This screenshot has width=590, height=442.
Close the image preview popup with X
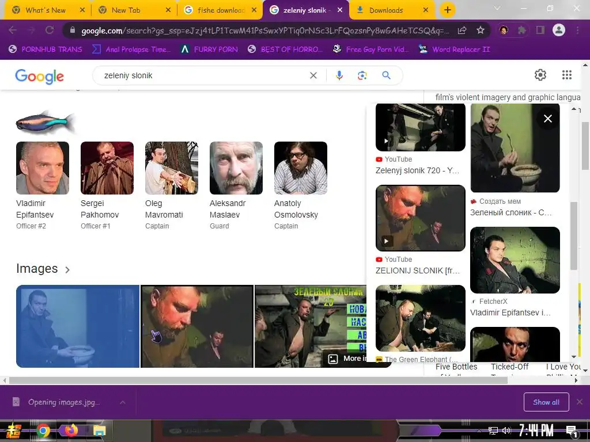548,119
